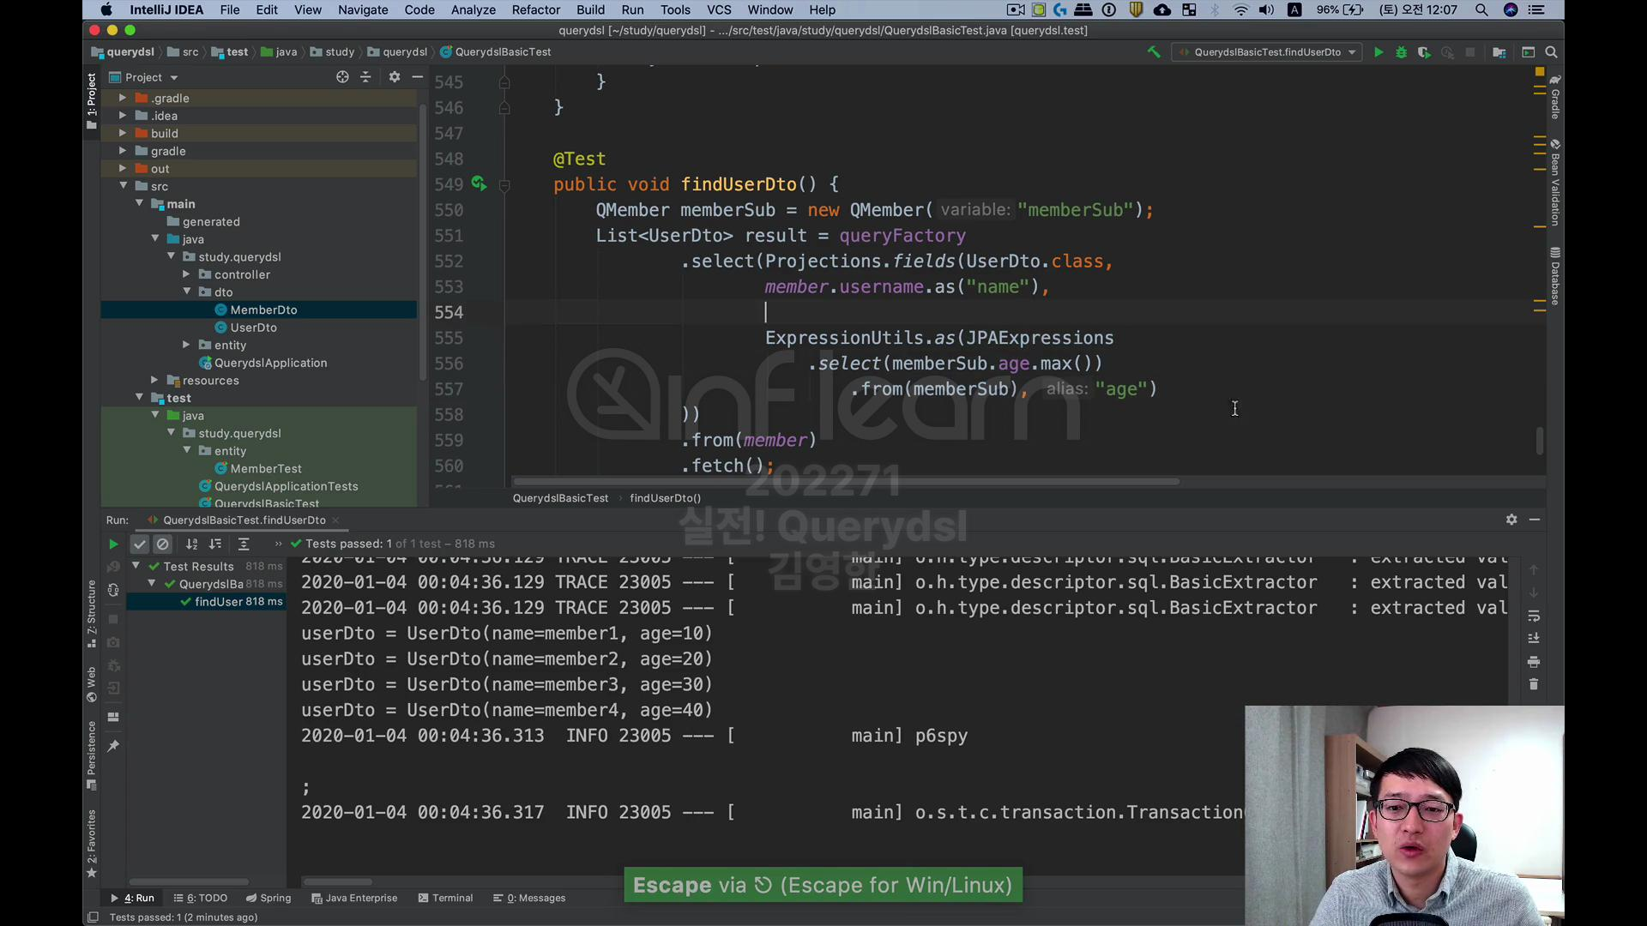Screen dimensions: 1647x926
Task: Open the VCS menu
Action: click(719, 9)
